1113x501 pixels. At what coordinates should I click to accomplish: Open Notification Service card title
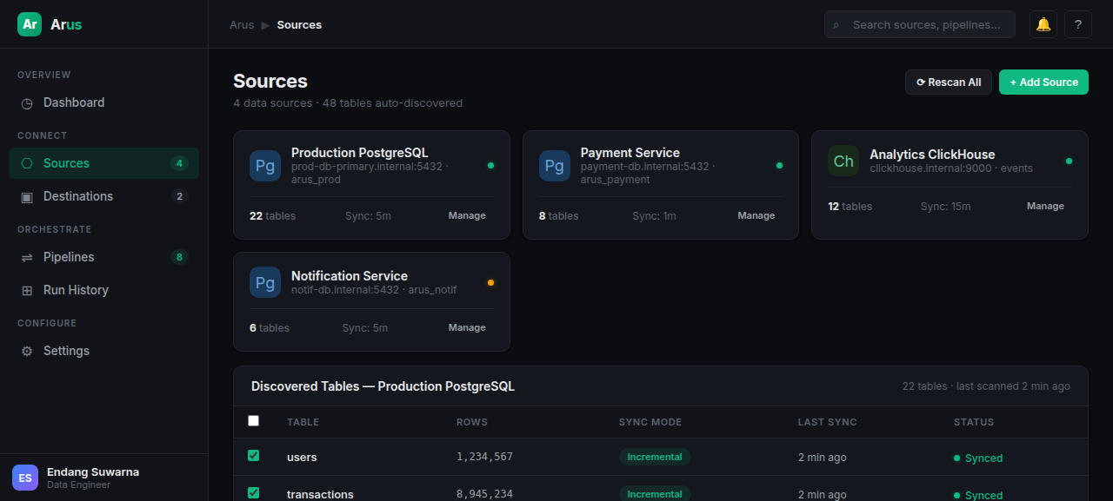click(x=350, y=276)
